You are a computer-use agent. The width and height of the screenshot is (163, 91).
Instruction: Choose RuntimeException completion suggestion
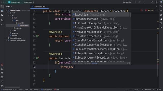(x=101, y=19)
